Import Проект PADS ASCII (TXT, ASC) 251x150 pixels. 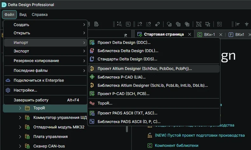point(154,113)
